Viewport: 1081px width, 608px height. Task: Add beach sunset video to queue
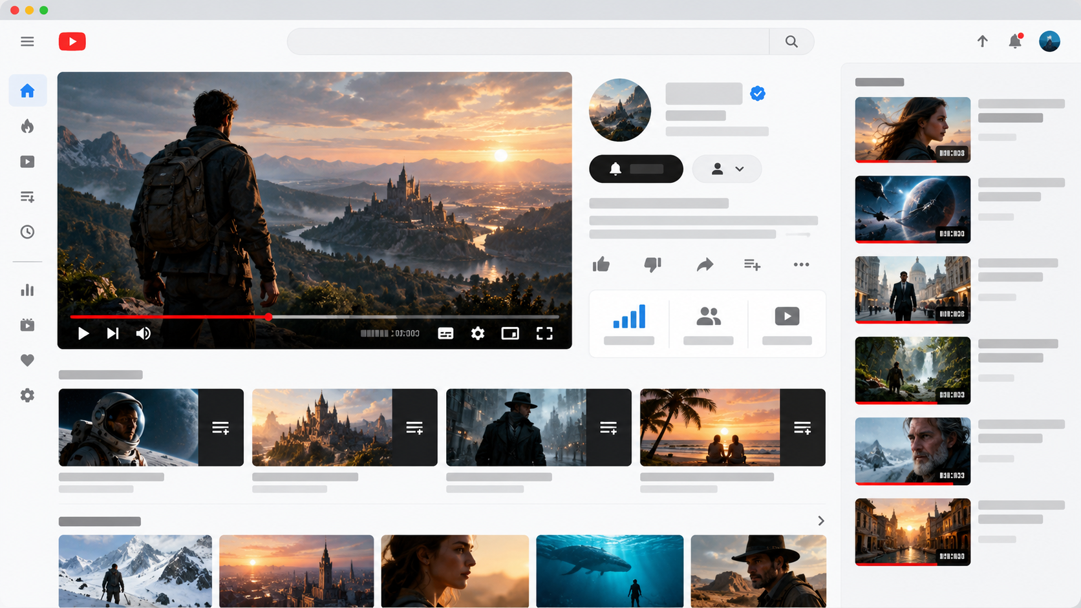click(x=802, y=428)
